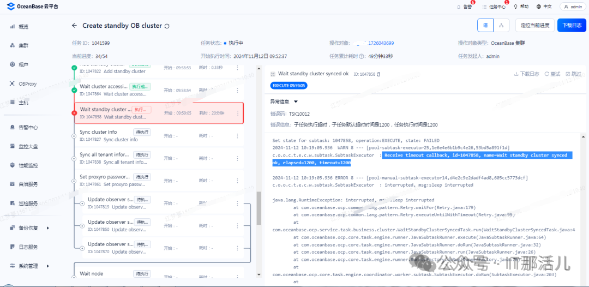This screenshot has height=287, width=589.
Task: Expand the 备份恢复 backup recovery submenu arrow
Action: tap(47, 228)
